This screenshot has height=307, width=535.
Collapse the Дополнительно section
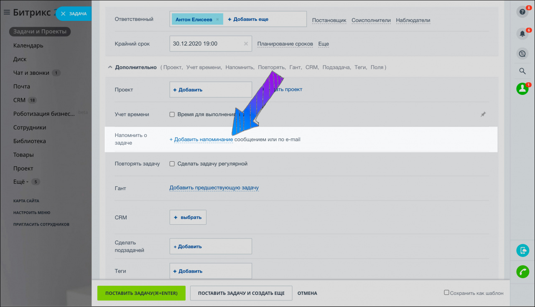110,67
